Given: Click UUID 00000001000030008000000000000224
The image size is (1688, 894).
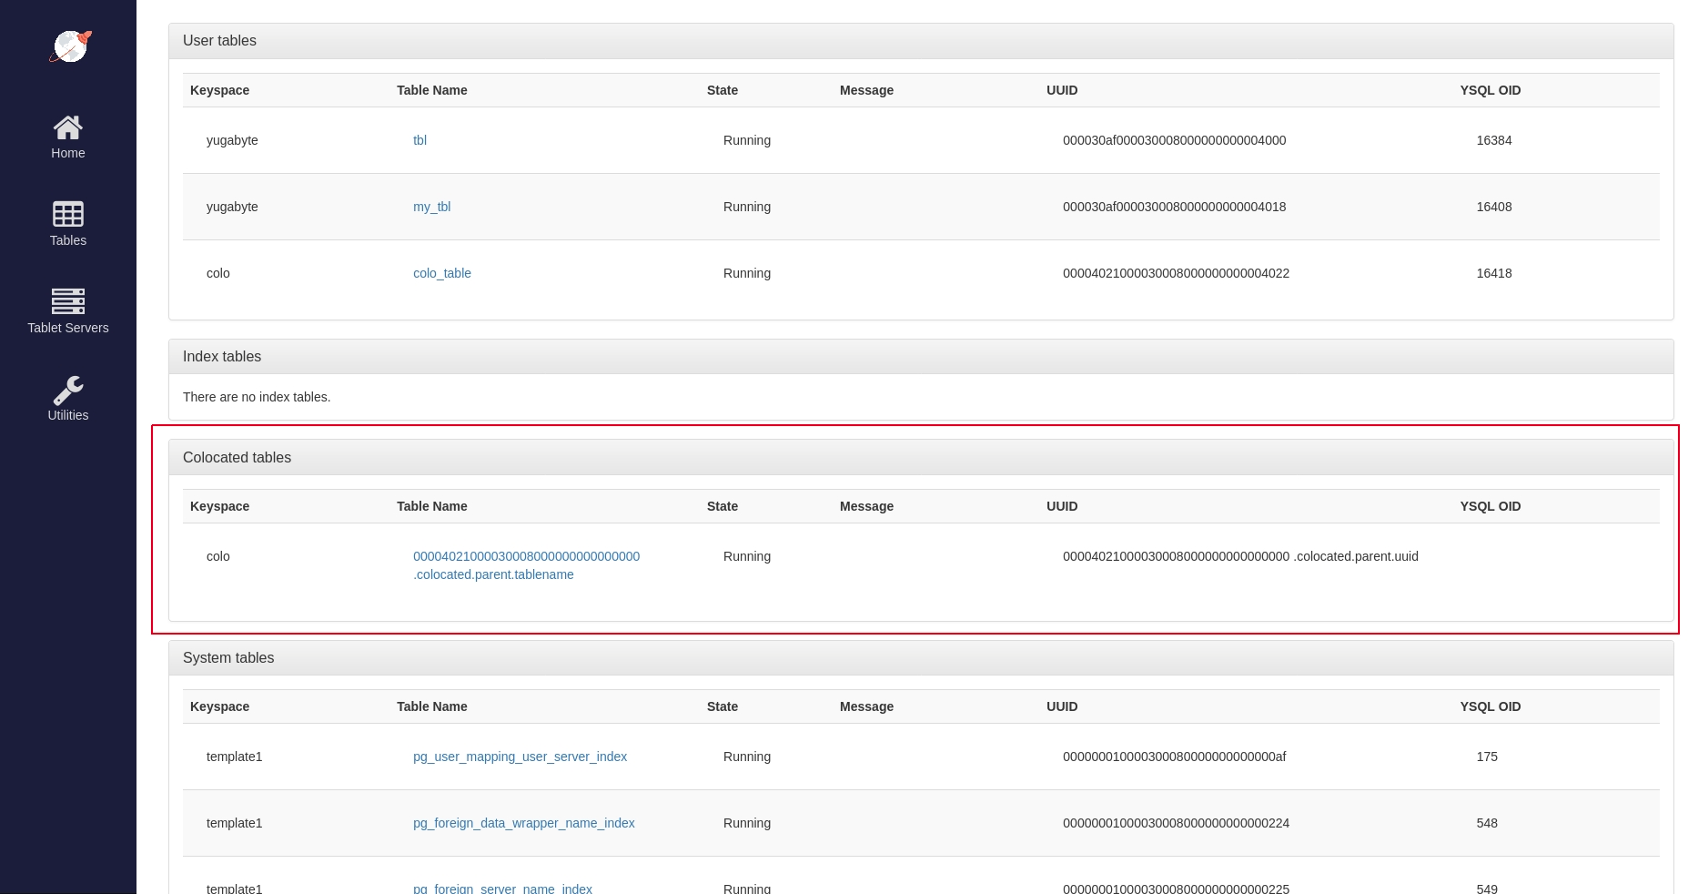Looking at the screenshot, I should click(1176, 823).
